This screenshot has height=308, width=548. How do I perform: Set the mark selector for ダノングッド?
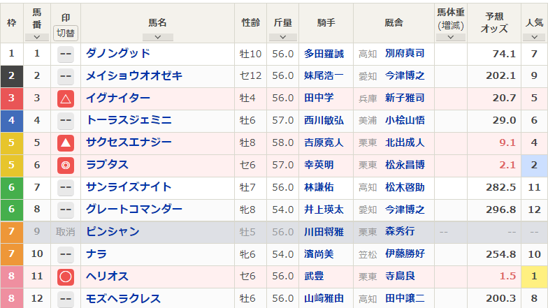point(66,54)
